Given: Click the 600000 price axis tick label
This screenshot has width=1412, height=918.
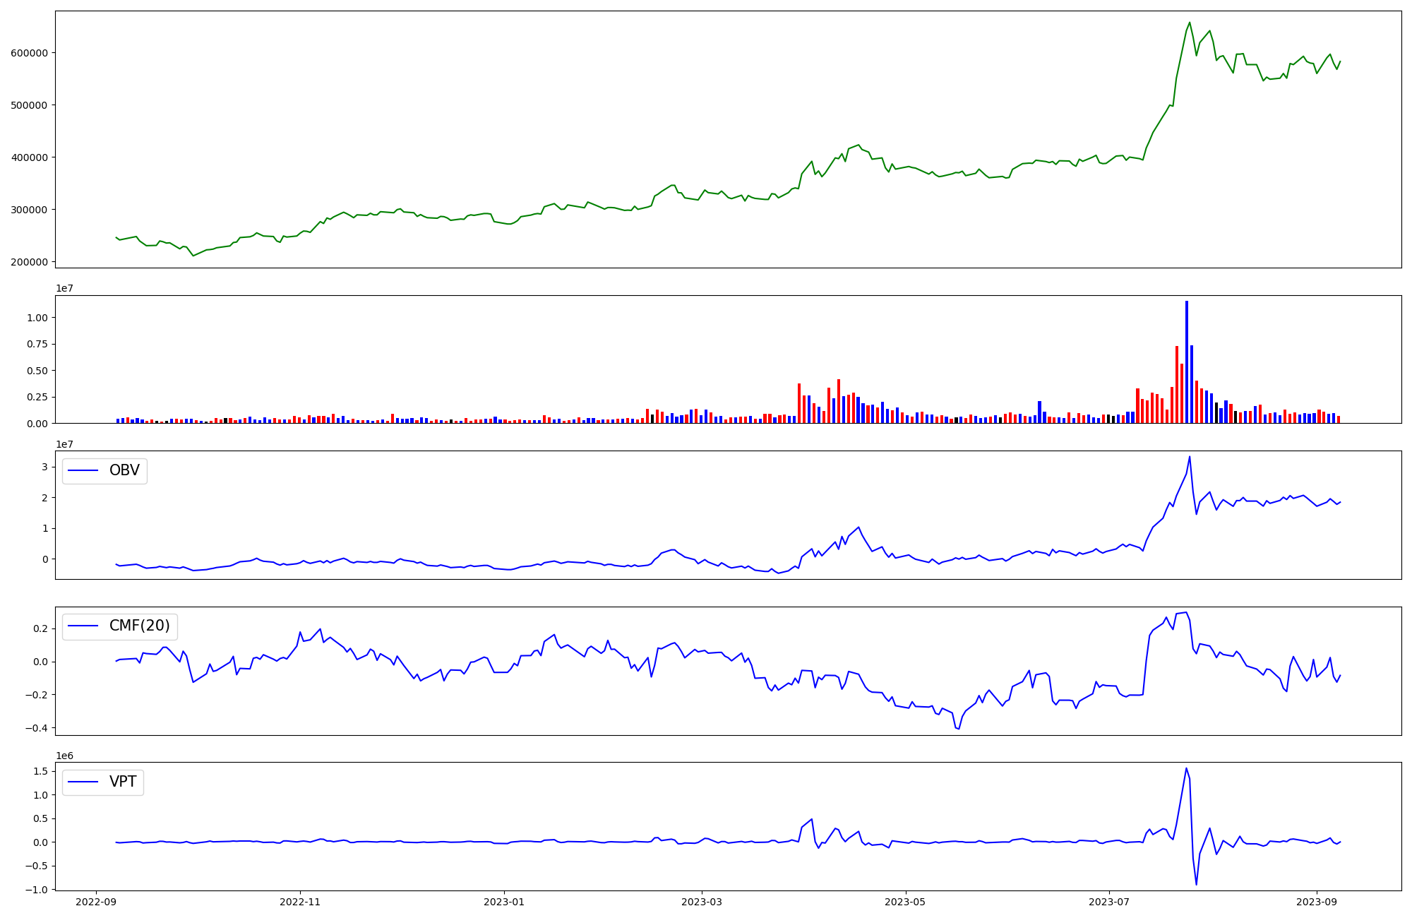Looking at the screenshot, I should 29,53.
